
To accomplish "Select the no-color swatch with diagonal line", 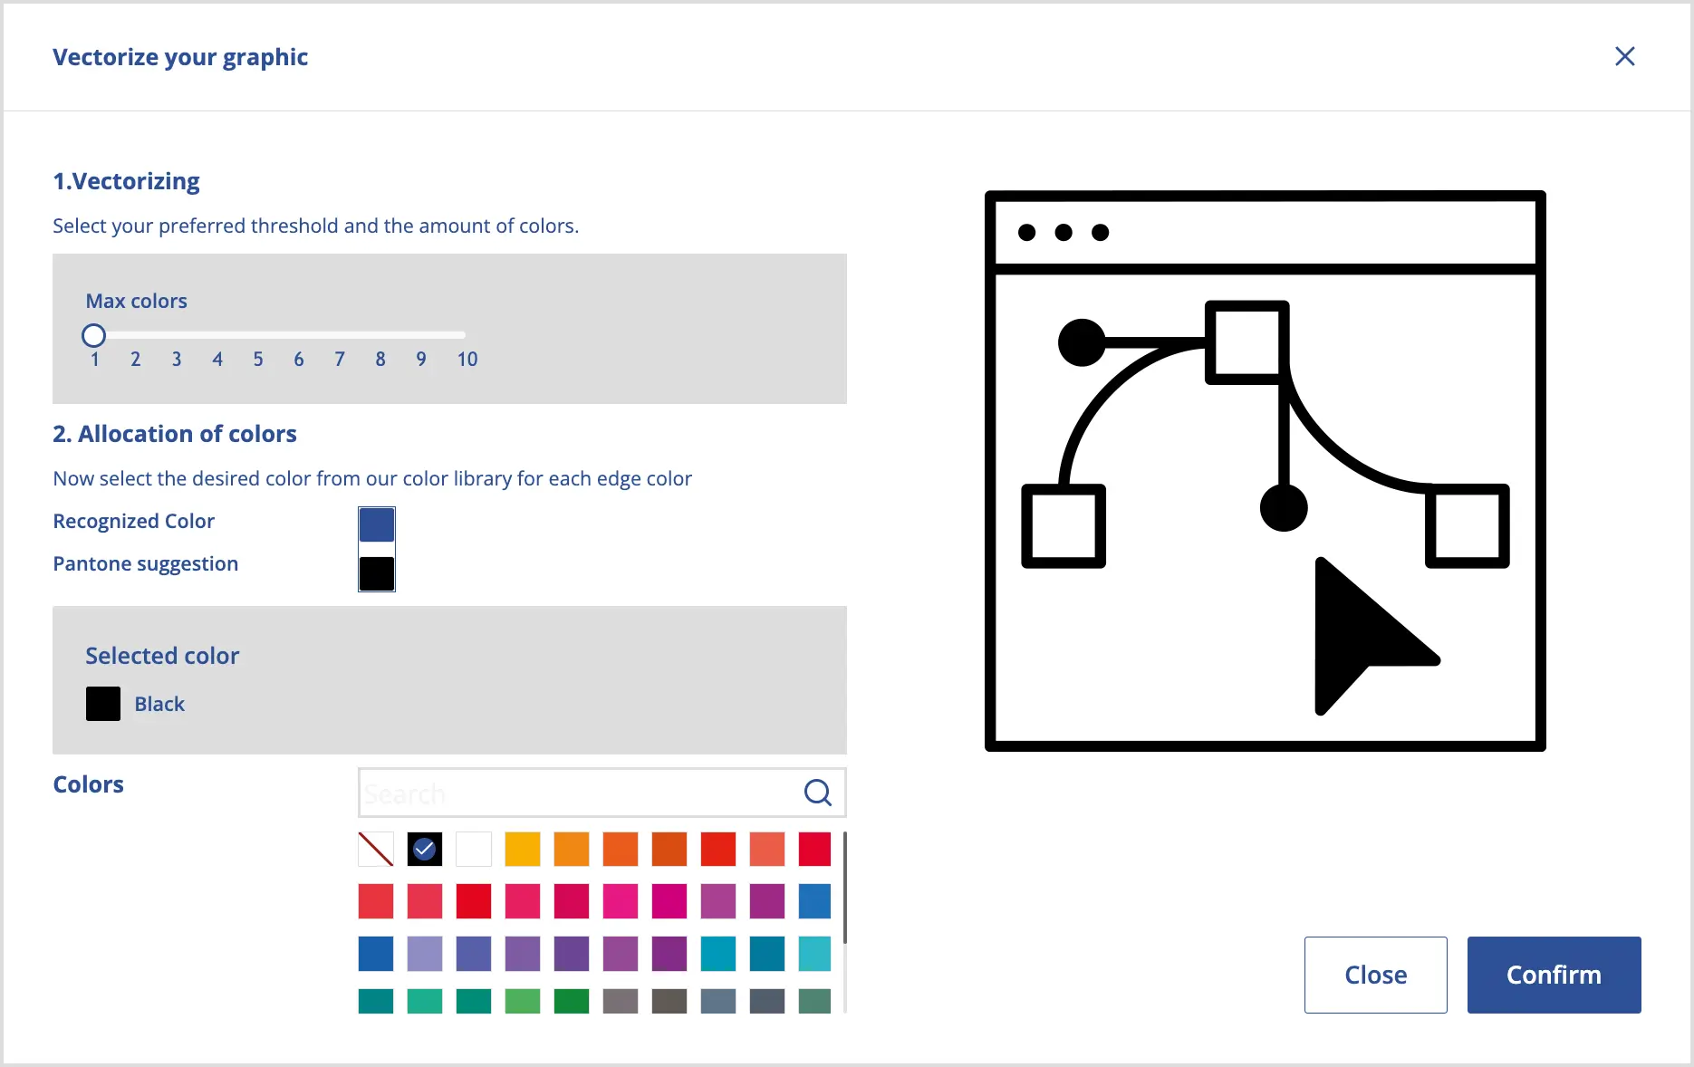I will (376, 850).
